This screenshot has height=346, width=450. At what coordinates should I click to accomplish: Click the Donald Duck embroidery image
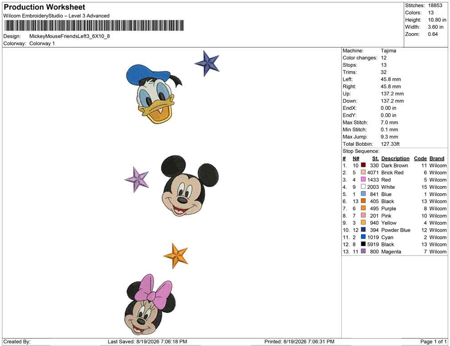[154, 94]
